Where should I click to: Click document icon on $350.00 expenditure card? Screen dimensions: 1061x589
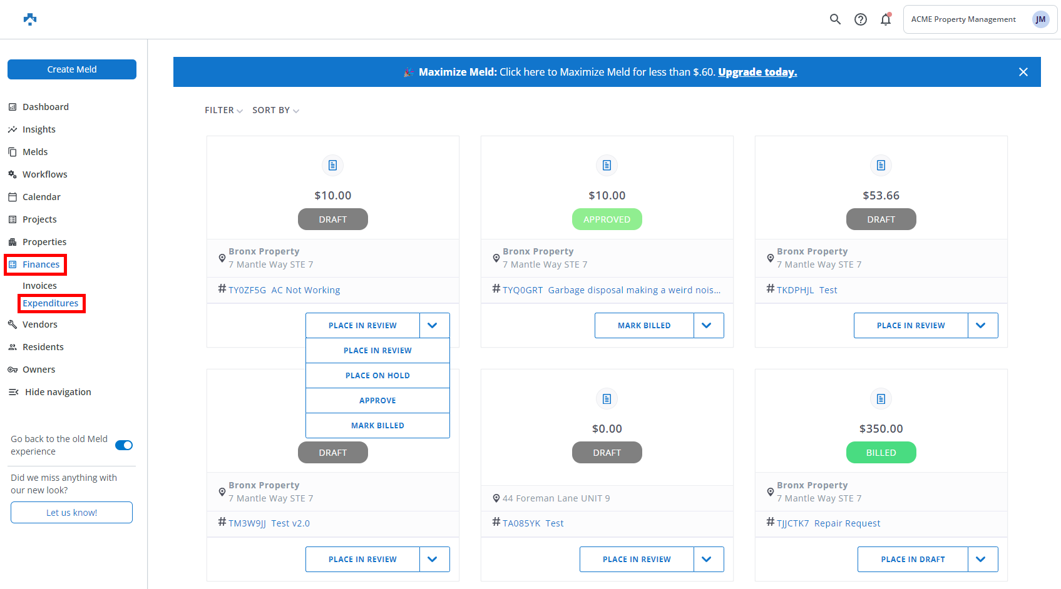pyautogui.click(x=881, y=399)
